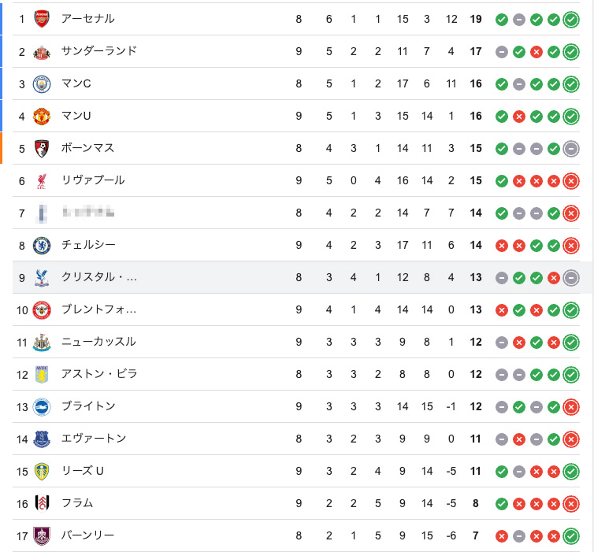
Task: Open the リヴァプール team link
Action: click(93, 180)
